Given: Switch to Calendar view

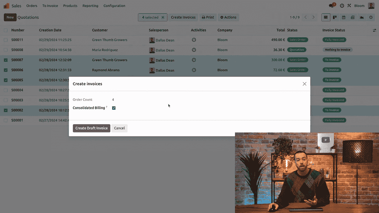Looking at the screenshot, I should (343, 17).
